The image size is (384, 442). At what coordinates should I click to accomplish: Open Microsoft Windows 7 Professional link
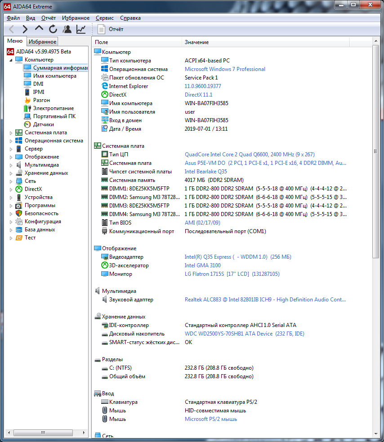pyautogui.click(x=225, y=69)
